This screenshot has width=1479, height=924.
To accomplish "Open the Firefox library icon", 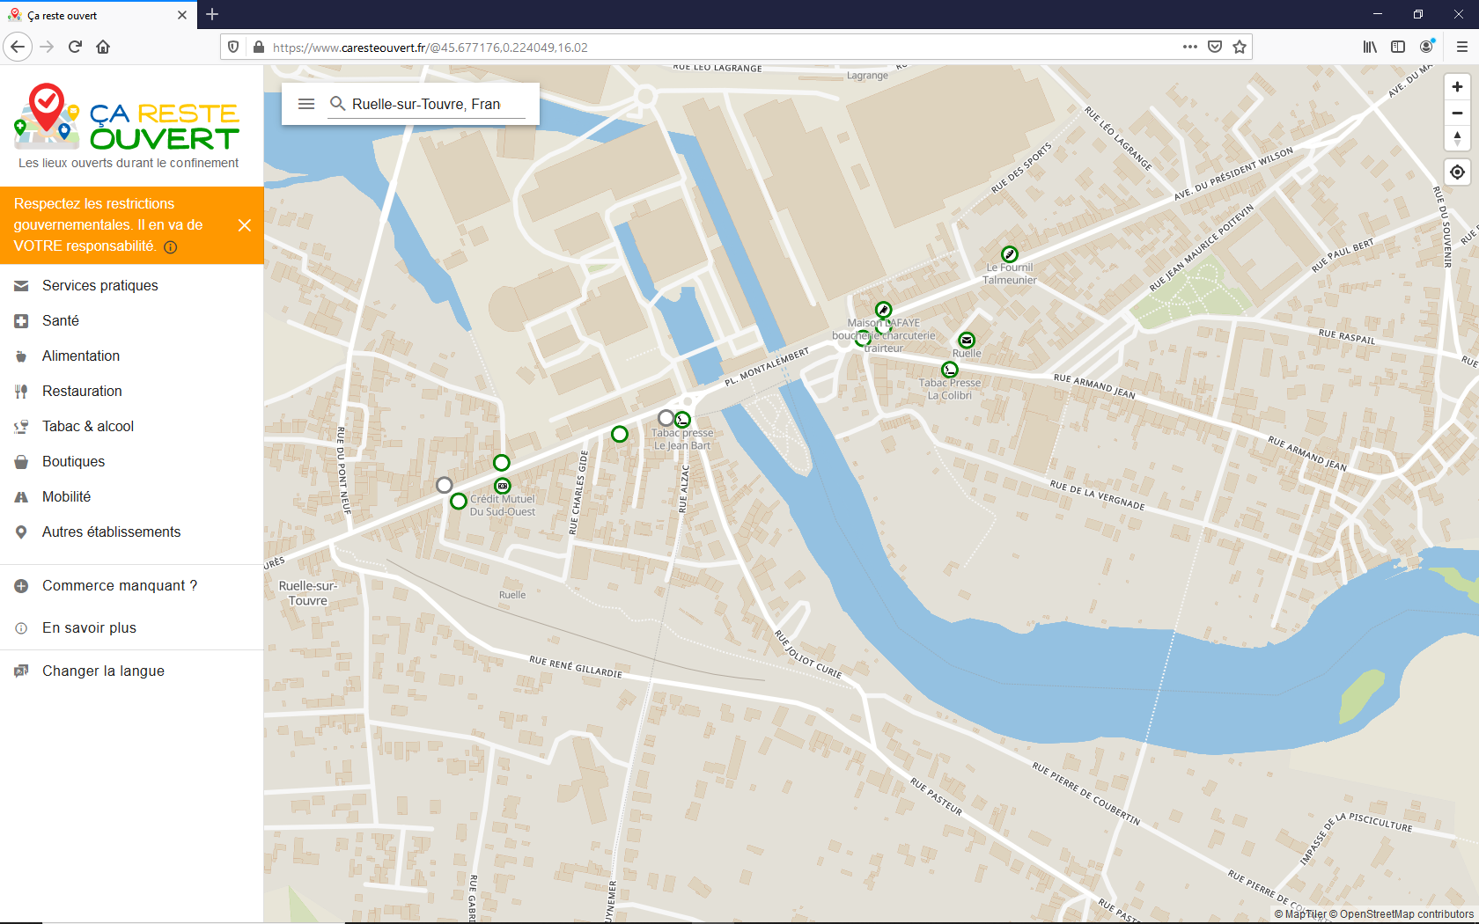I will pyautogui.click(x=1370, y=47).
